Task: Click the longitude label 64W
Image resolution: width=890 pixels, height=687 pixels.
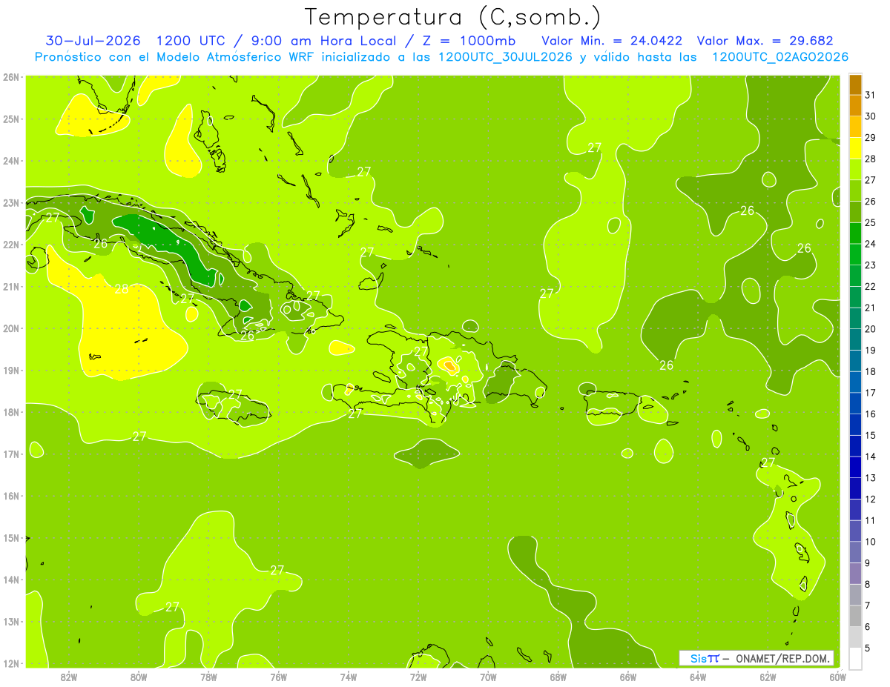Action: click(x=698, y=677)
